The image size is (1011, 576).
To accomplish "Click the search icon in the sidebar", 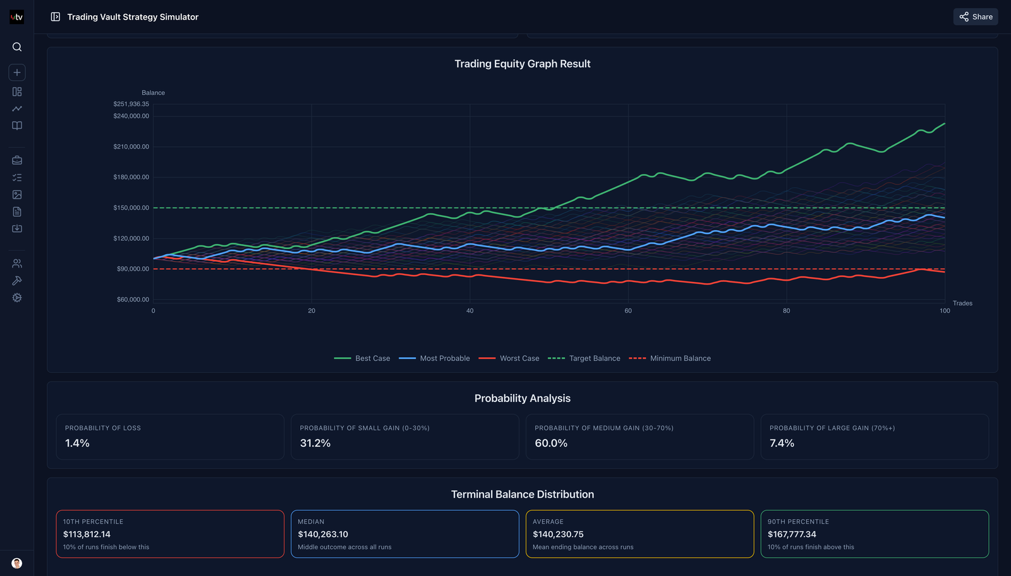I will coord(17,47).
